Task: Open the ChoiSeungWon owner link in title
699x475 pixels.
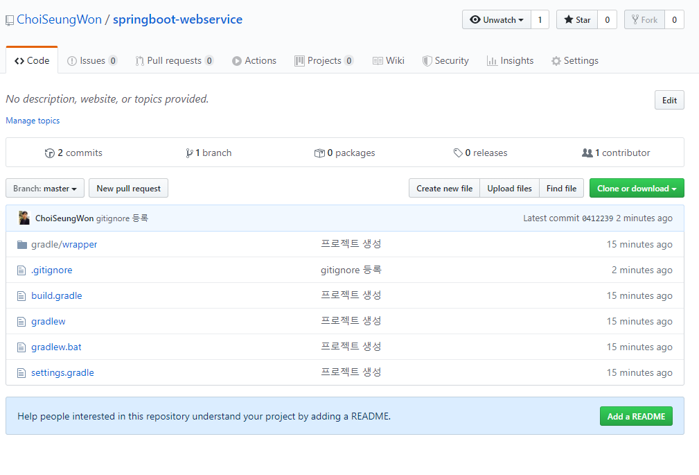Action: point(60,19)
